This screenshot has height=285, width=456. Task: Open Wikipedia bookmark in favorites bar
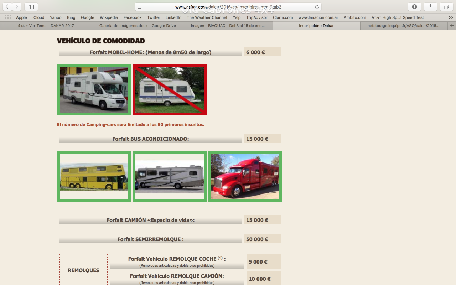coord(109,17)
